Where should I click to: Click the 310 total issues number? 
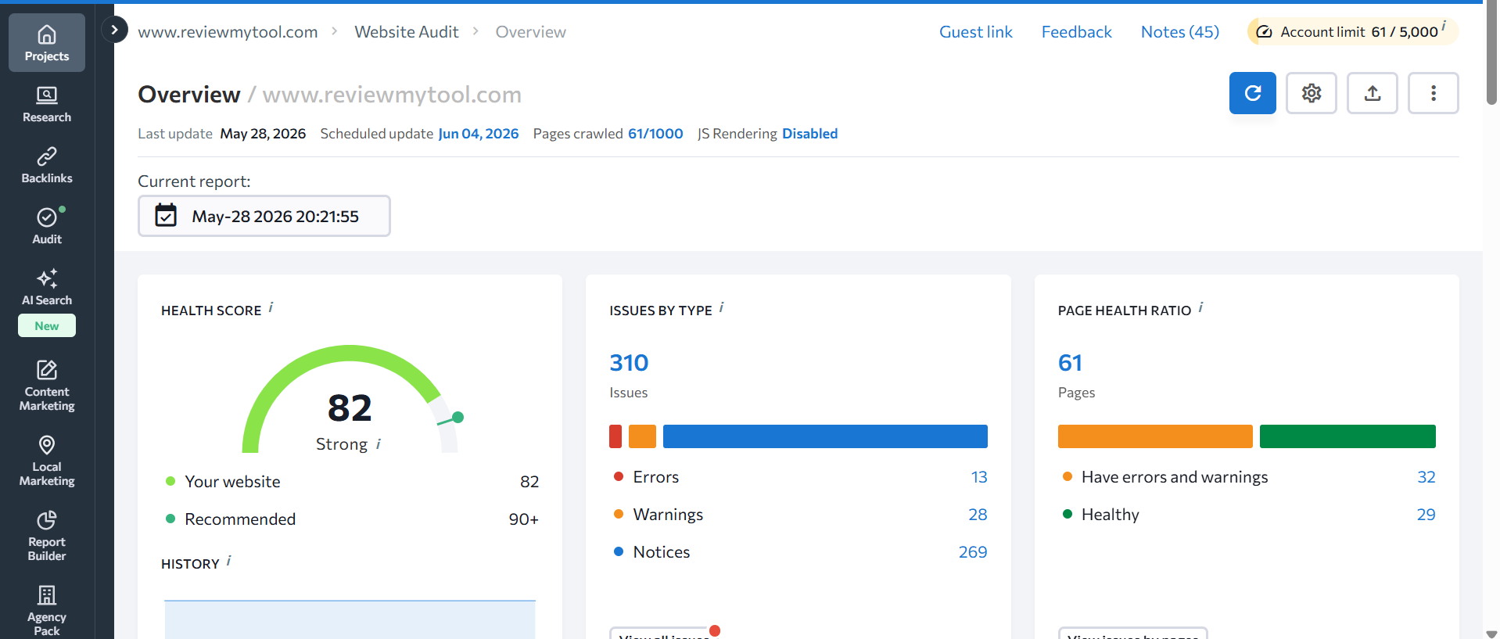point(629,363)
